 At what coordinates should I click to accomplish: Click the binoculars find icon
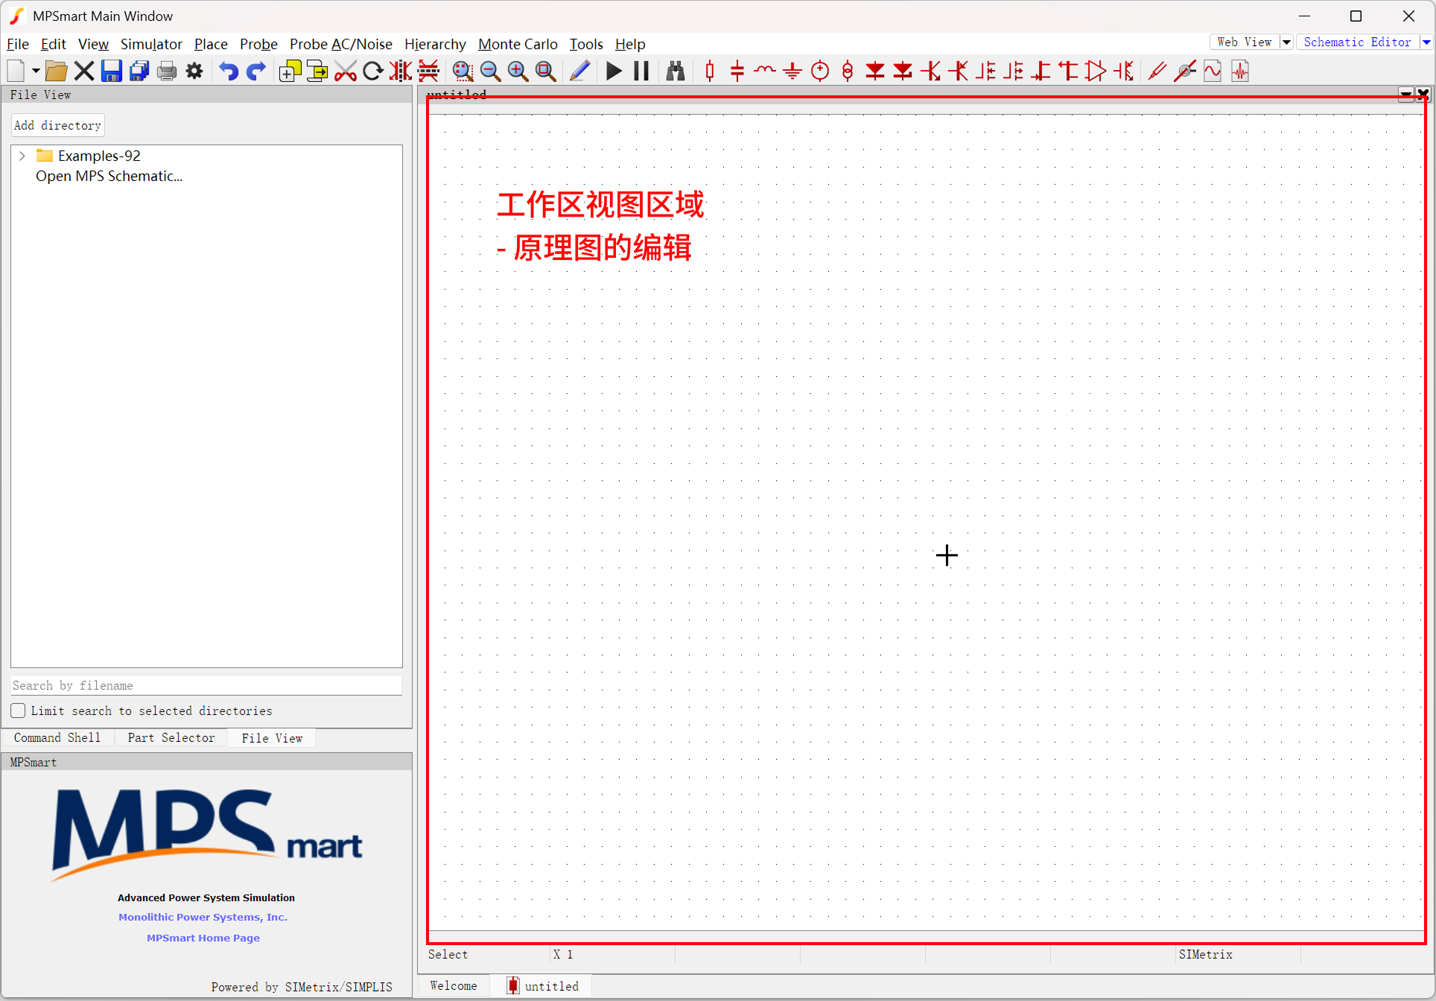(675, 71)
